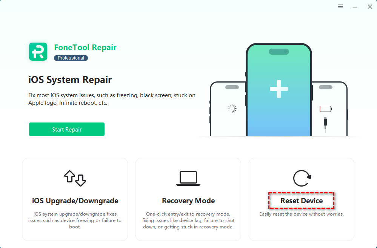Click the charging cable icon on right phone

tap(325, 125)
